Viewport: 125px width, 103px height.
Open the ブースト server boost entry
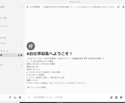(4, 26)
